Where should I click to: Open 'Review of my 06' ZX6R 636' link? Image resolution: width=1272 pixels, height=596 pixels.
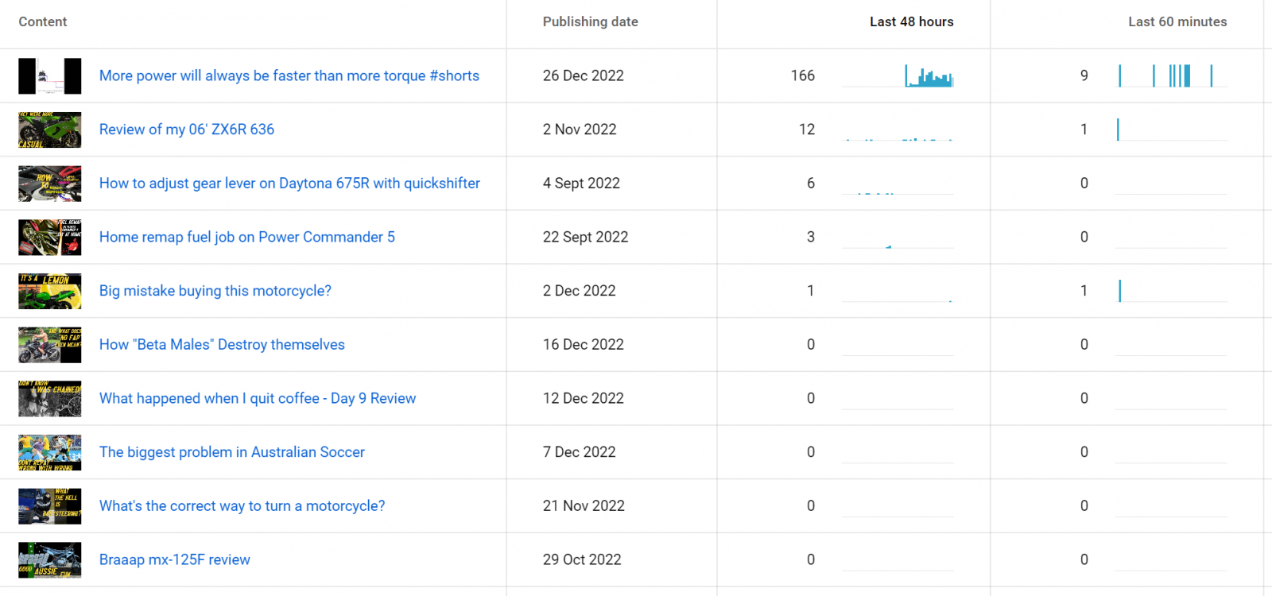click(187, 130)
